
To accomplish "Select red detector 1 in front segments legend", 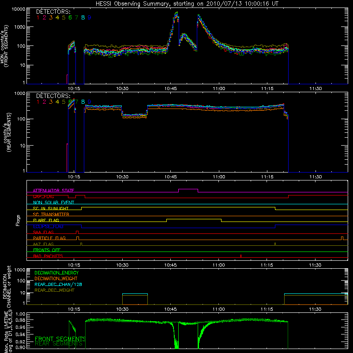I will tap(38, 17).
